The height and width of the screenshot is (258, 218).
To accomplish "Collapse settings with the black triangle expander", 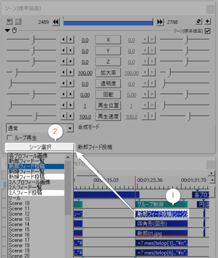I will 8,31.
